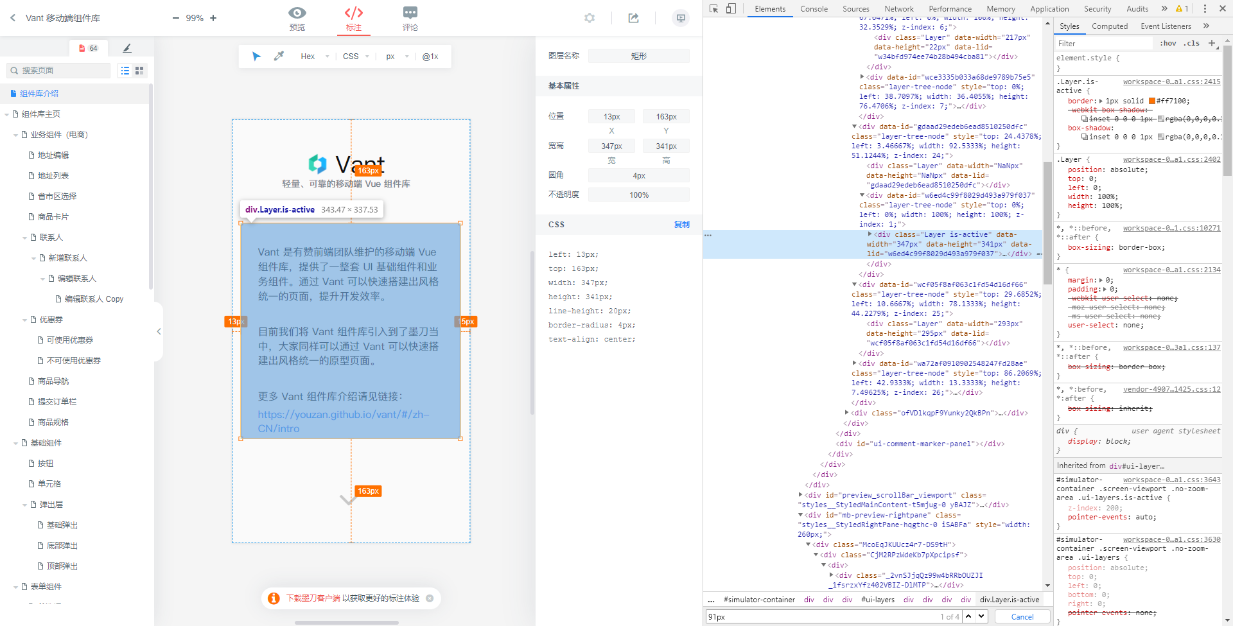
Task: Click the box-shadow rgba color swatch
Action: (1161, 137)
